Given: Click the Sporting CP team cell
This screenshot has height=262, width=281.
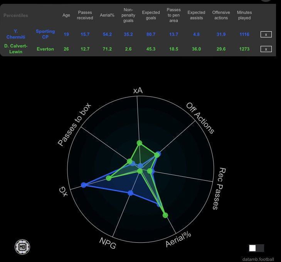Looking at the screenshot, I should [x=45, y=34].
